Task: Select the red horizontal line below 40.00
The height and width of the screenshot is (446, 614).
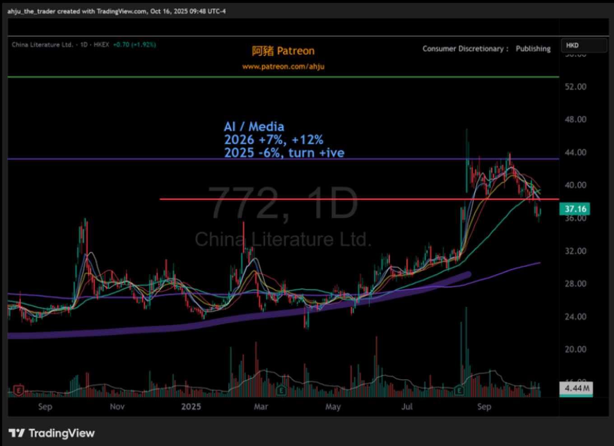Action: coord(316,199)
